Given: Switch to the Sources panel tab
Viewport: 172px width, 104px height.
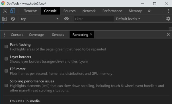Looking at the screenshot, I should [69, 11].
